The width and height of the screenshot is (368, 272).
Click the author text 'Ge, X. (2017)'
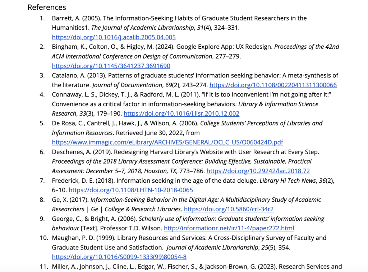[x=70, y=200]
